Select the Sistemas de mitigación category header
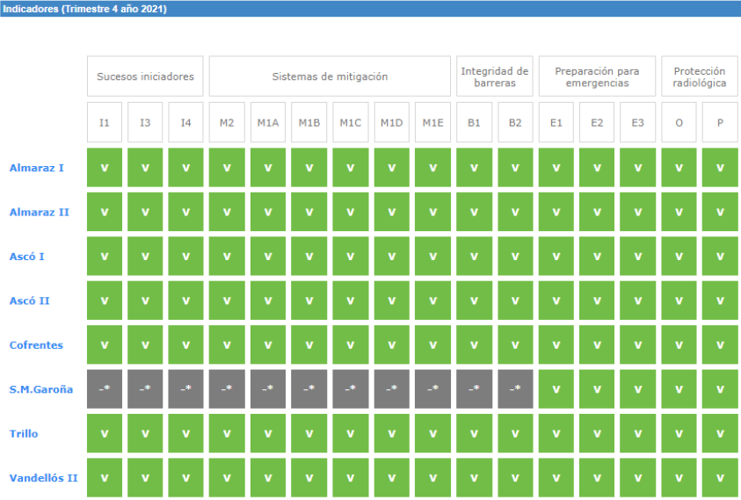Screen dimensions: 741x500 click(330, 76)
